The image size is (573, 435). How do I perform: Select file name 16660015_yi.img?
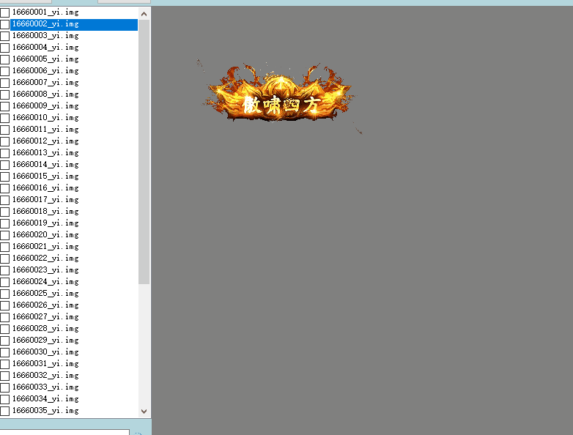[x=45, y=176]
